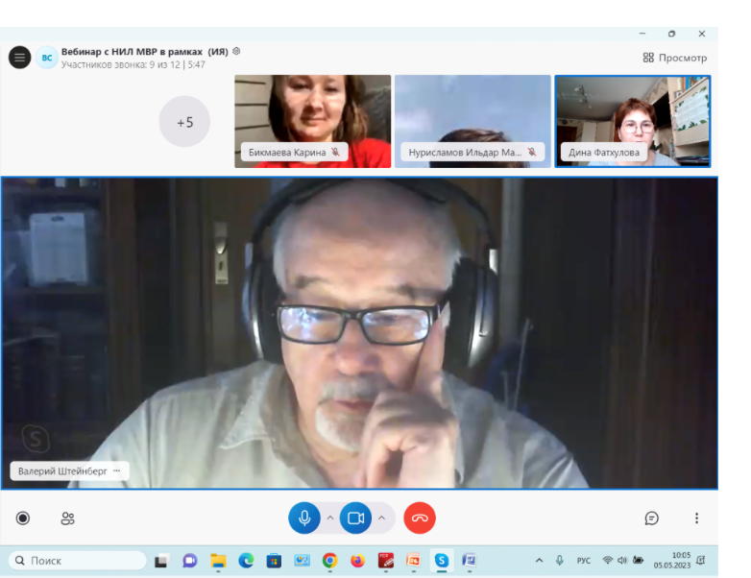
Task: Expand the microphone options chevron
Action: (330, 518)
